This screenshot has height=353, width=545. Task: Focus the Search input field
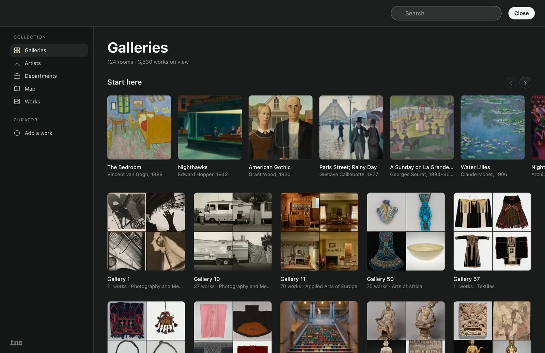click(446, 13)
